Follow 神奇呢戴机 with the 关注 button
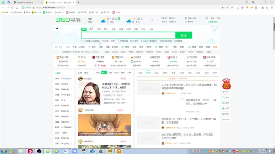 [123, 141]
